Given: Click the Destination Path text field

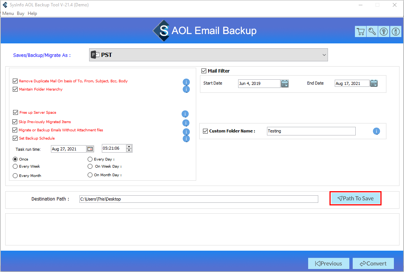Looking at the screenshot, I should click(x=199, y=199).
